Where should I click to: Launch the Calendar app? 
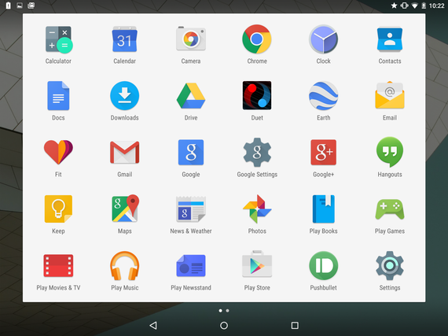coord(124,39)
